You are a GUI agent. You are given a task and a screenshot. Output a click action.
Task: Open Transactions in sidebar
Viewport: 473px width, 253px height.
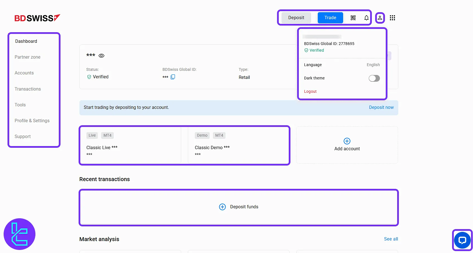(x=28, y=89)
